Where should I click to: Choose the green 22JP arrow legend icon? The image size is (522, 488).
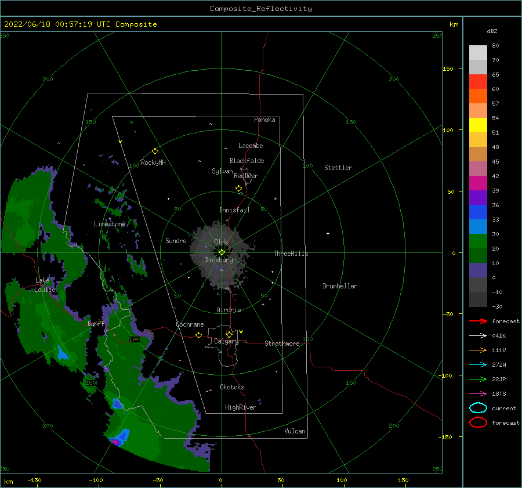click(478, 379)
